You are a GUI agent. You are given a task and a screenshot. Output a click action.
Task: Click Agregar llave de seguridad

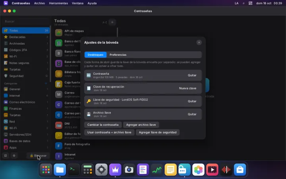[x=158, y=132]
